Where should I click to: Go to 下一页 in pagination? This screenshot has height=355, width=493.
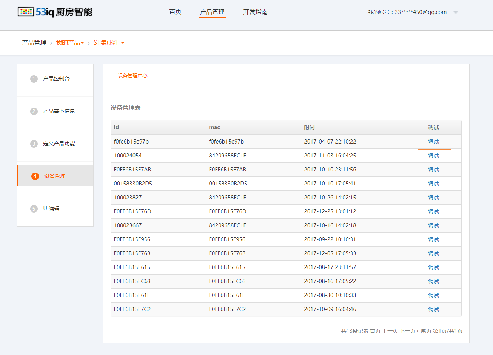tap(409, 331)
